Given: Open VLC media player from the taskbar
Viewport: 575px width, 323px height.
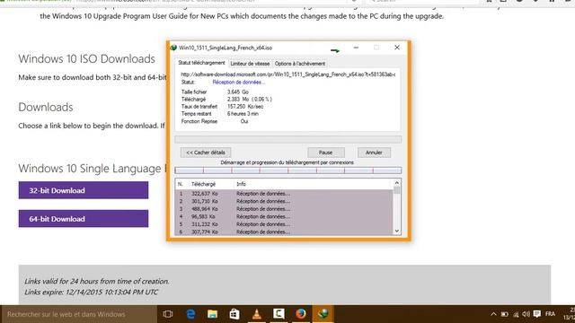Looking at the screenshot, I should pos(257,314).
